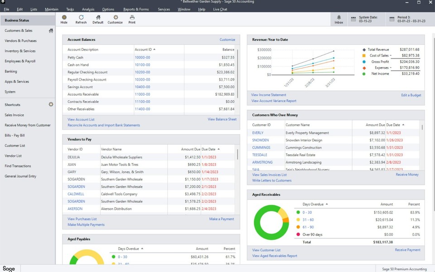
Task: Open the Period 3 calendar icon
Action: (391, 19)
